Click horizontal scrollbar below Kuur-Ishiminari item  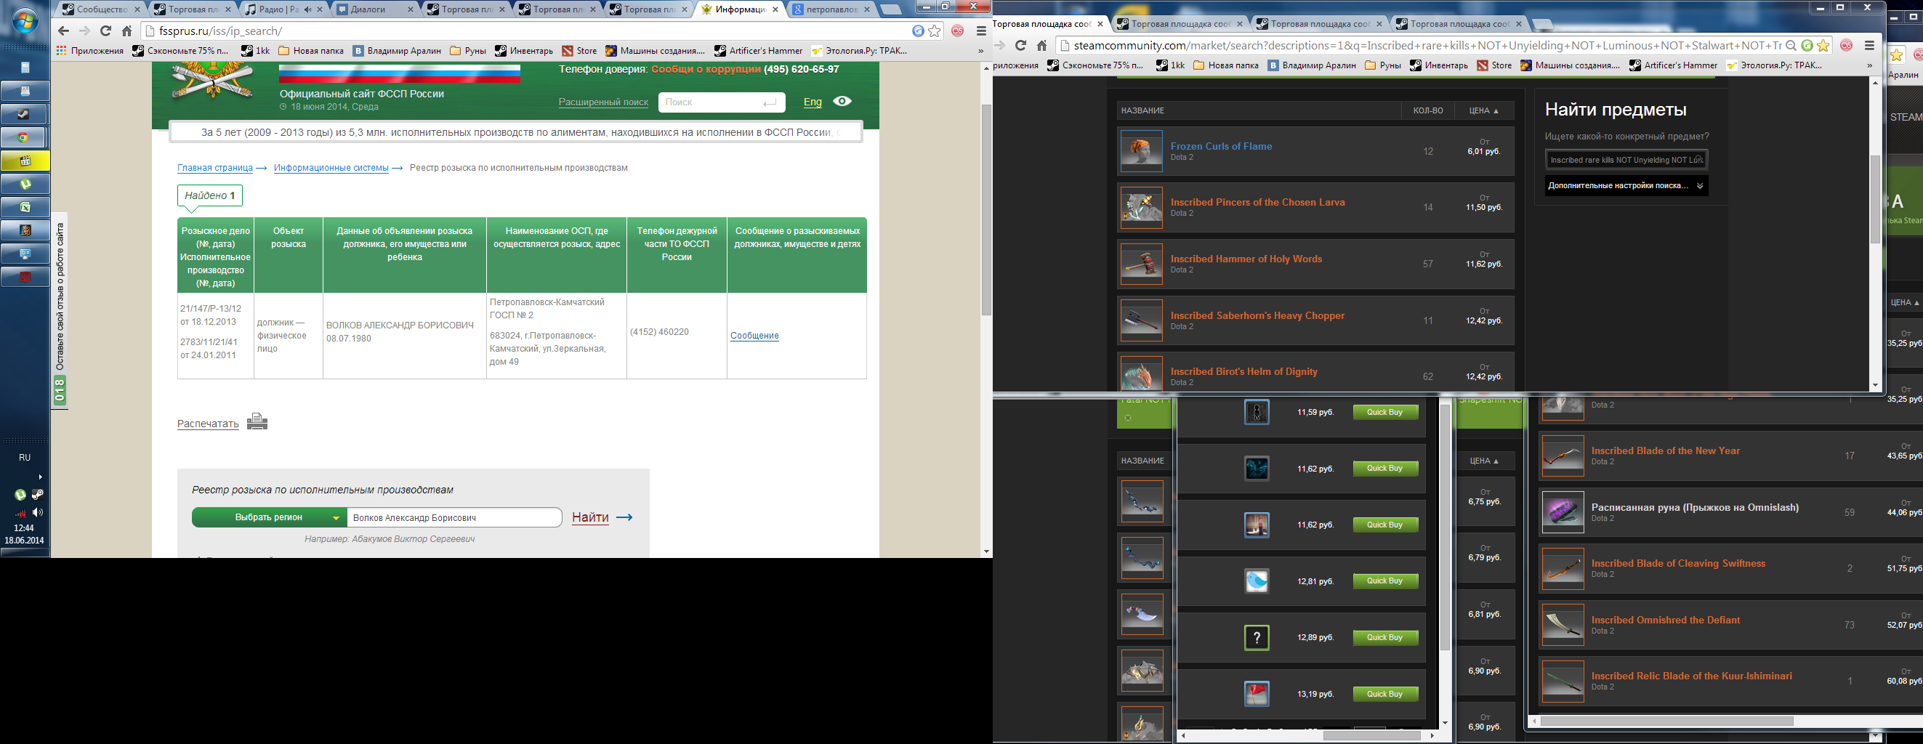click(x=1667, y=721)
